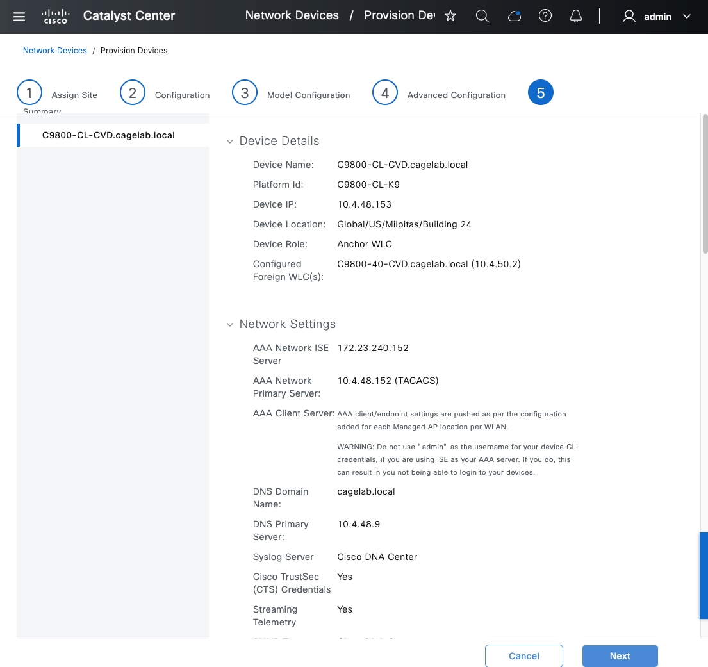Open the hamburger navigation menu
This screenshot has width=708, height=667.
click(19, 17)
